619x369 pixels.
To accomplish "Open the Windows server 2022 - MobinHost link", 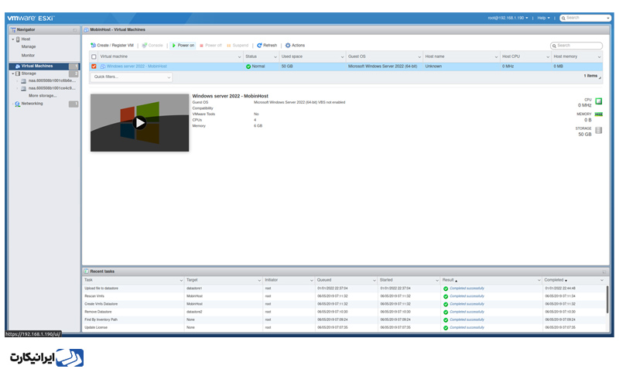I will point(137,67).
